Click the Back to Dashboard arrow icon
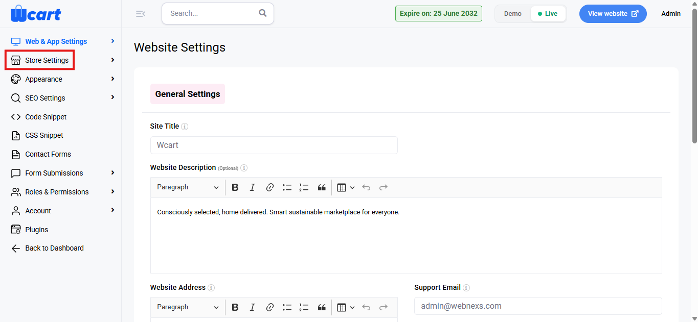This screenshot has height=322, width=698. tap(16, 248)
